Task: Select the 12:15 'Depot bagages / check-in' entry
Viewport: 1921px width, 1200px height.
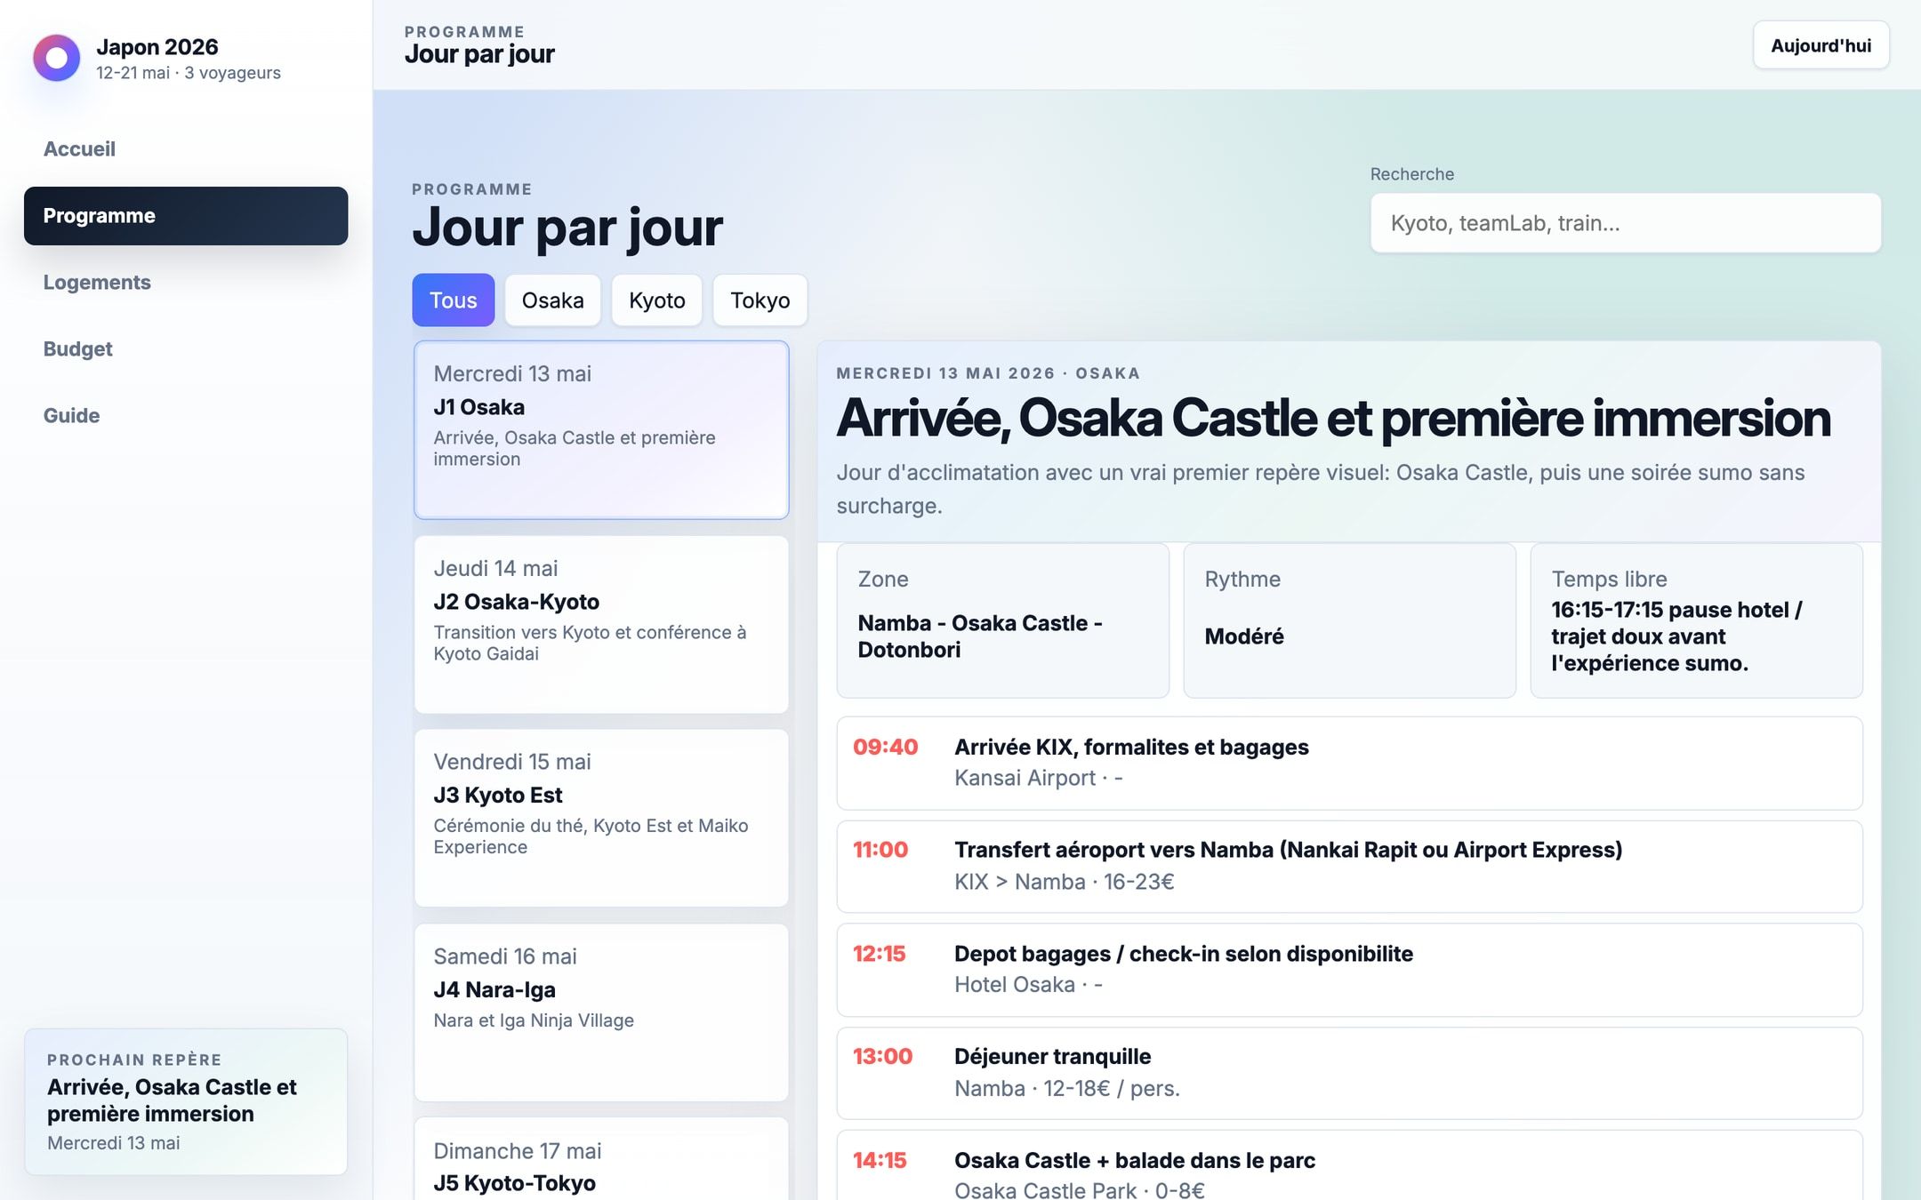Action: [1349, 970]
